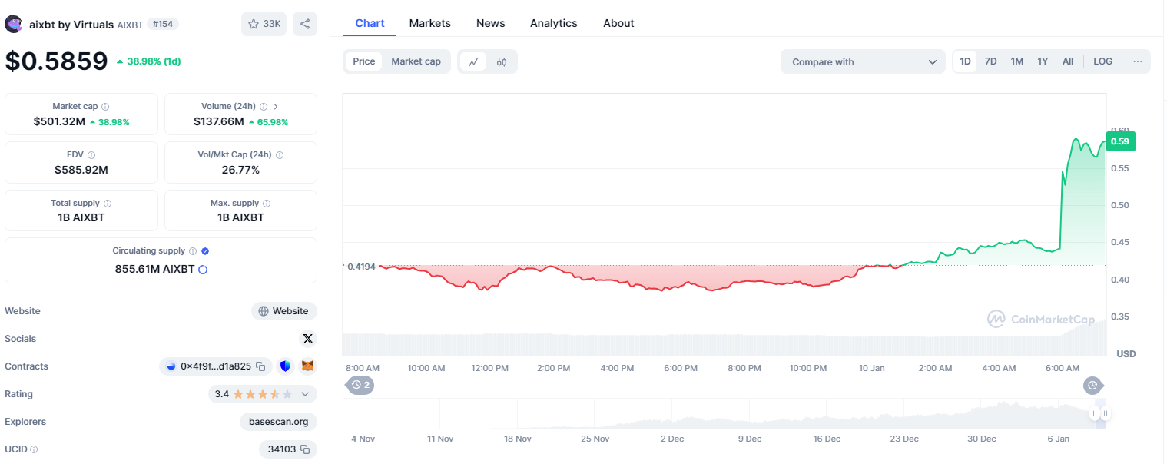Open the About tab
The height and width of the screenshot is (464, 1167).
click(x=618, y=23)
